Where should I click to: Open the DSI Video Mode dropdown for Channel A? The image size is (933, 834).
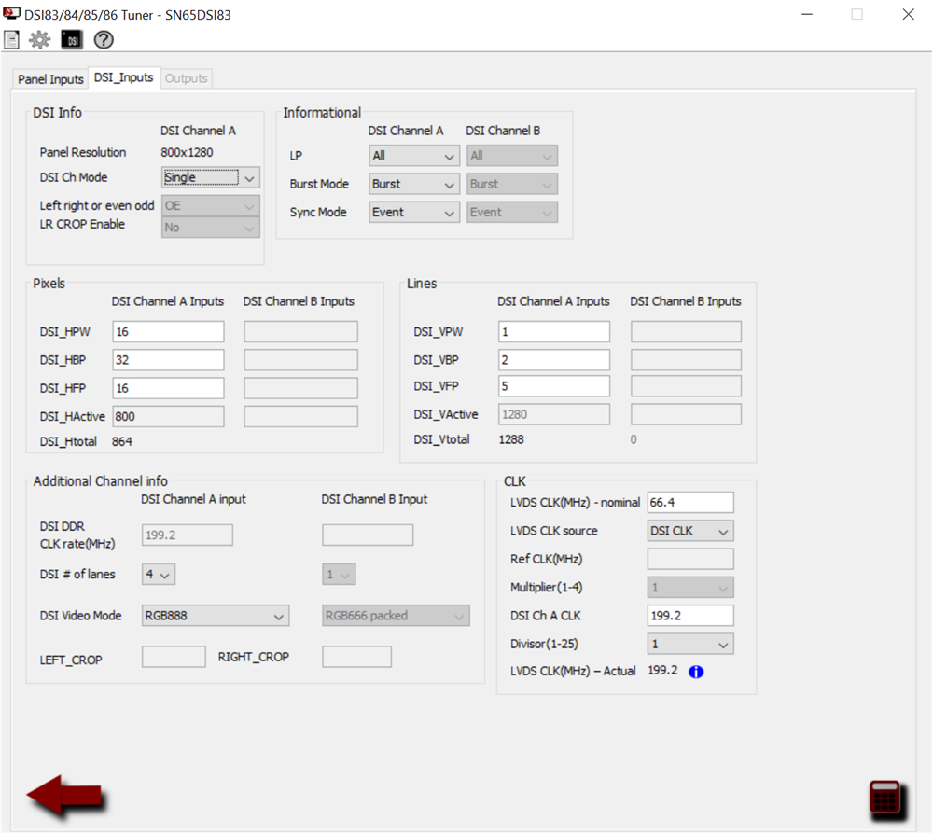[x=215, y=615]
